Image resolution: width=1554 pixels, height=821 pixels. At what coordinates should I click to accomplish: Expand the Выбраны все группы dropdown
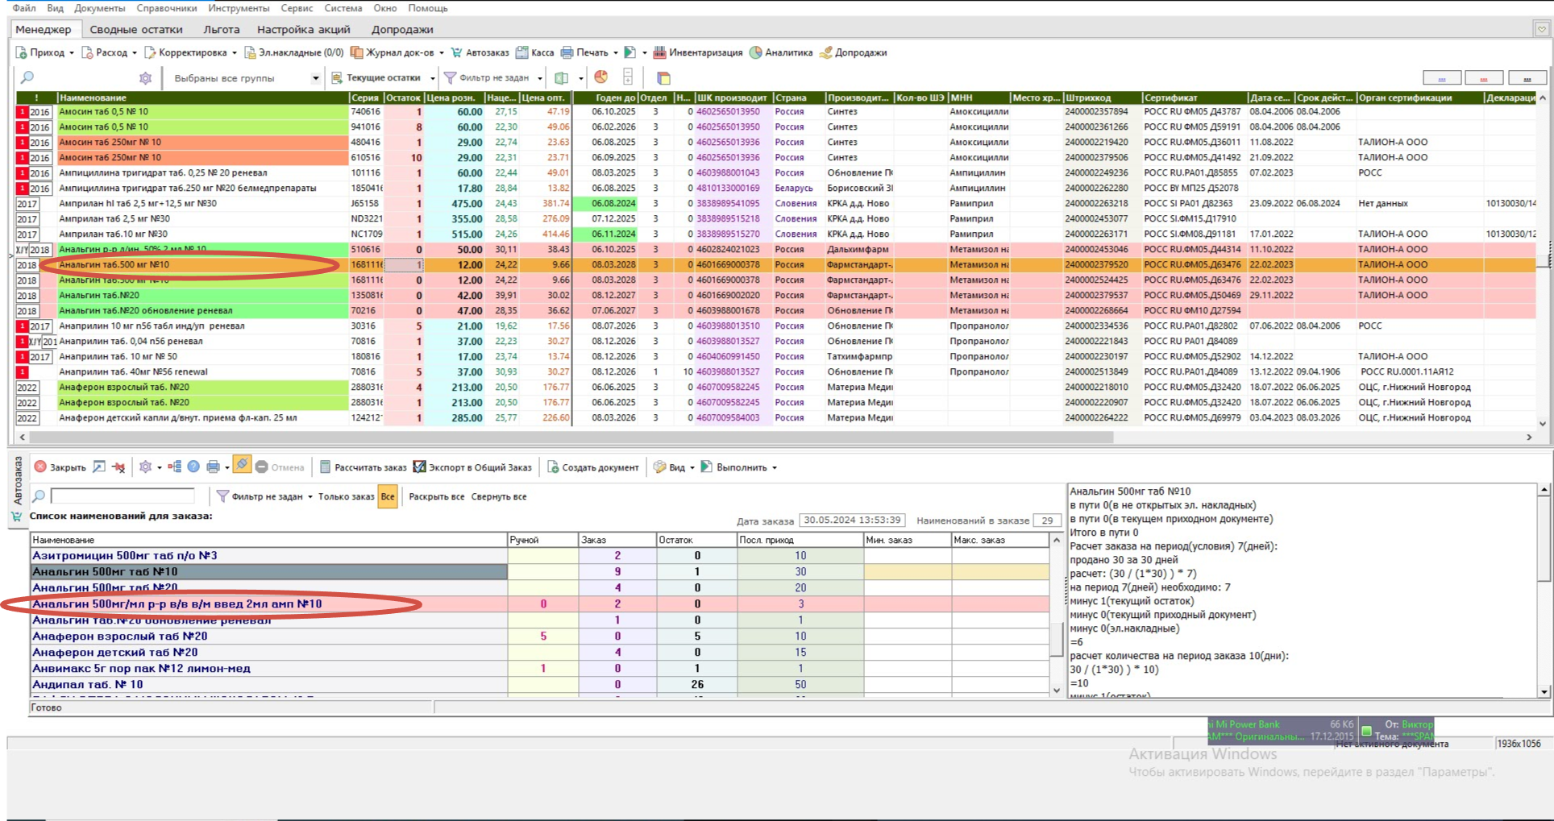[316, 78]
